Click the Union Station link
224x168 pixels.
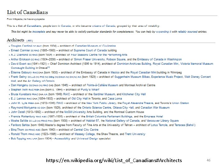180,103
